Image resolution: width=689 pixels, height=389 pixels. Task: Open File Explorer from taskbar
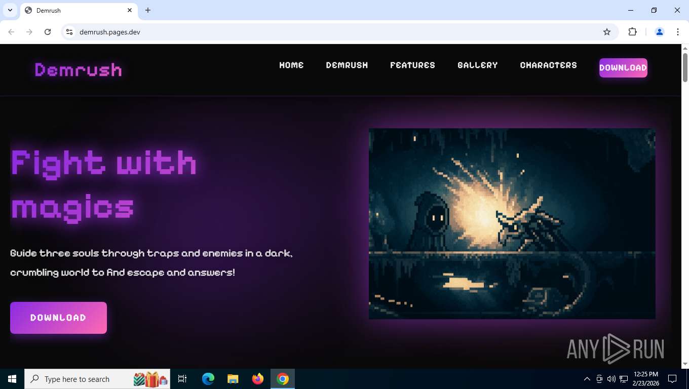point(233,379)
